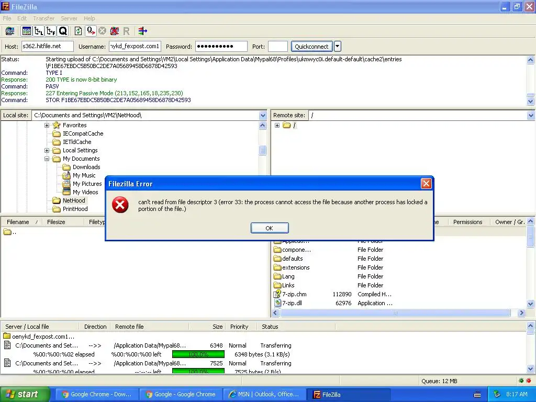Image resolution: width=536 pixels, height=402 pixels.
Task: Expand the Favorites folder node
Action: 47,126
